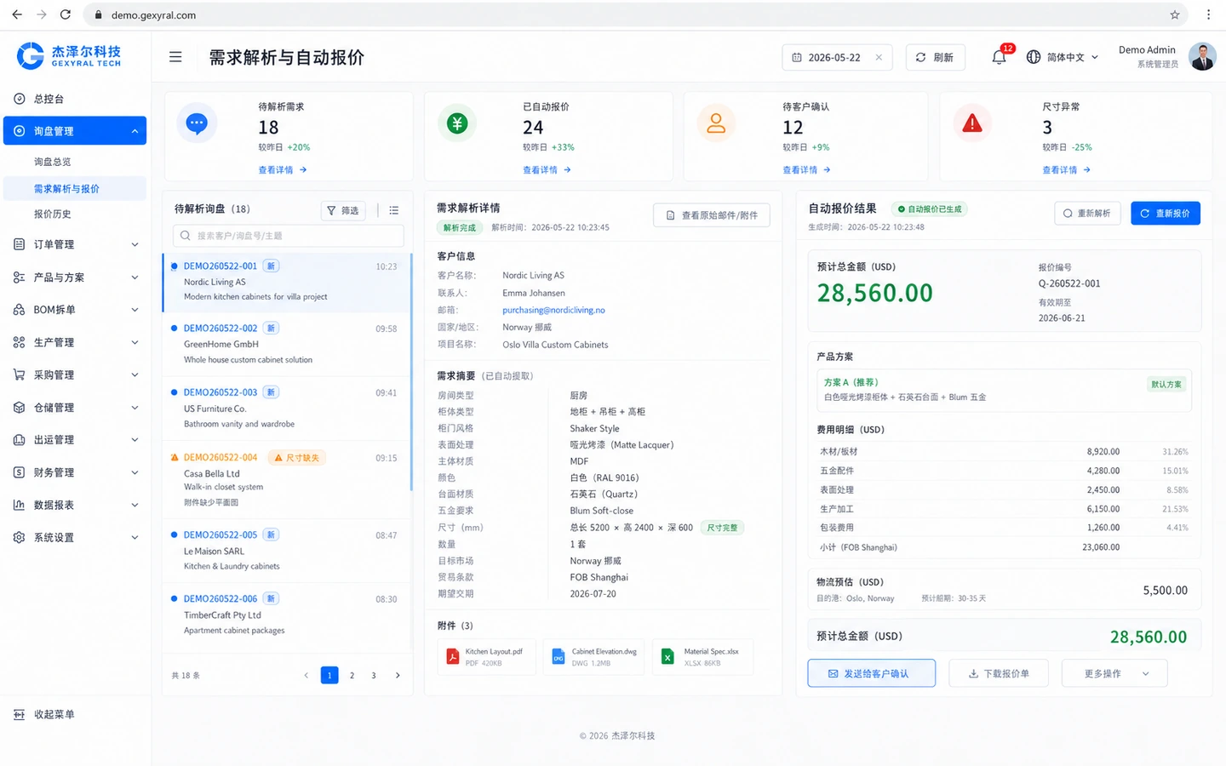Click the 筛选 filter button

[343, 210]
